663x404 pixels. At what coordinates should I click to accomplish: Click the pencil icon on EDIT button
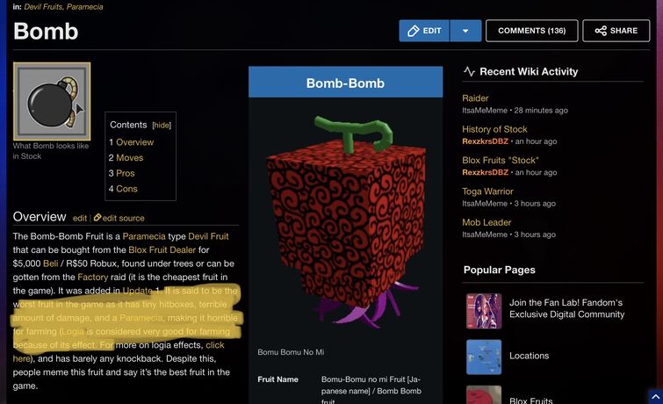click(x=413, y=31)
